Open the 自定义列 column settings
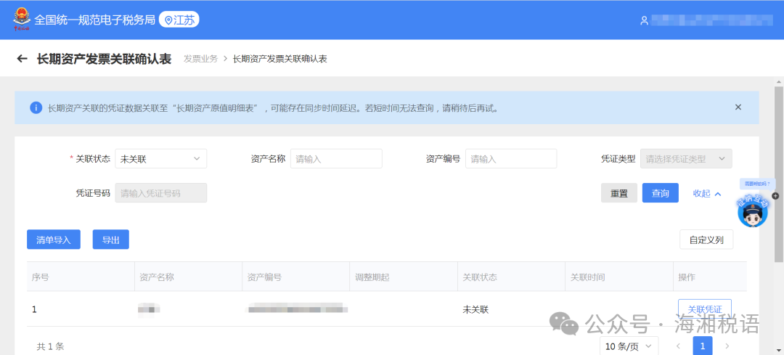Screen dimensions: 784x355 pos(706,240)
